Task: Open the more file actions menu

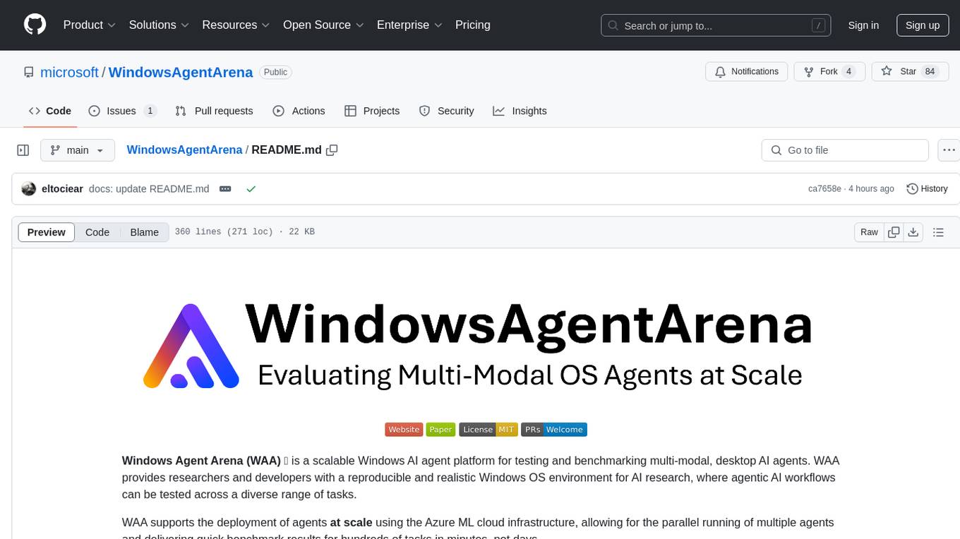Action: pos(949,150)
